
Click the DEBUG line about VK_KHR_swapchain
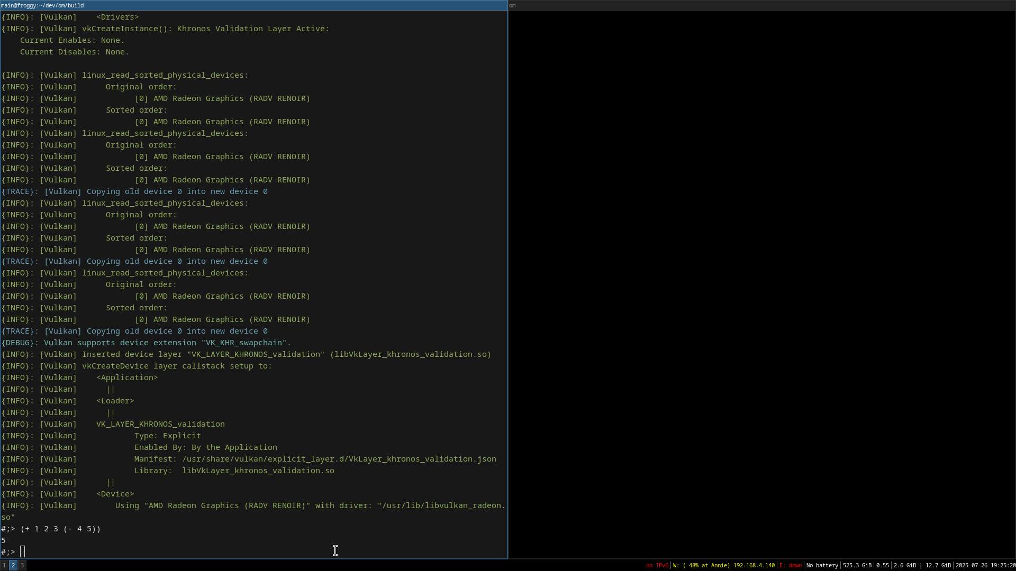pyautogui.click(x=146, y=343)
